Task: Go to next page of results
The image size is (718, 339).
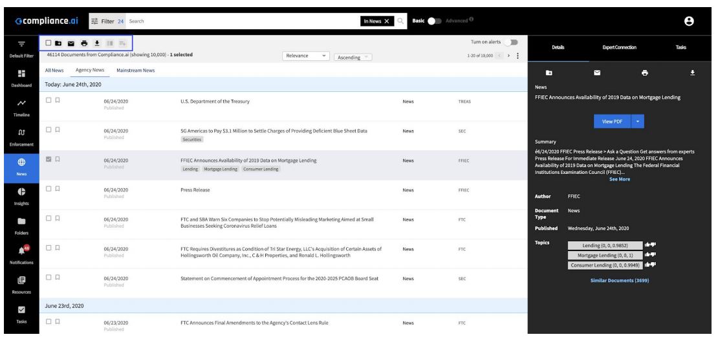Action: point(508,56)
